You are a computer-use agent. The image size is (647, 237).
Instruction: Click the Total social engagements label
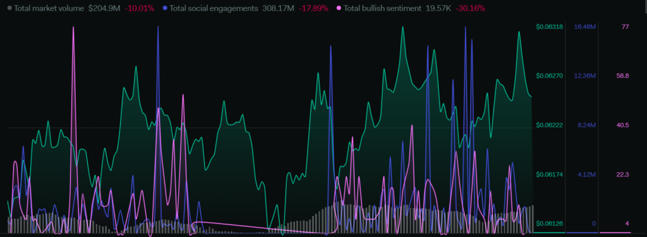click(214, 8)
